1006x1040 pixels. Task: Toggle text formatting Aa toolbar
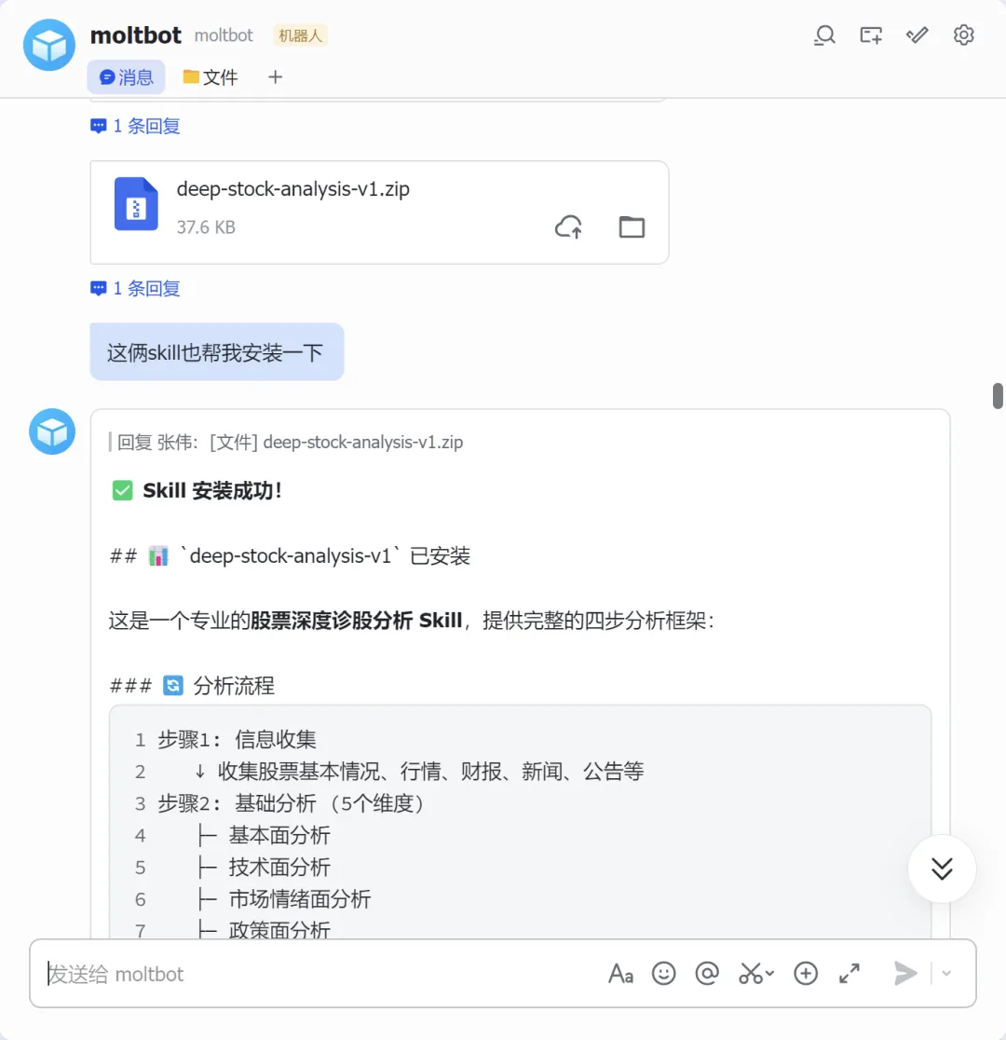[620, 974]
